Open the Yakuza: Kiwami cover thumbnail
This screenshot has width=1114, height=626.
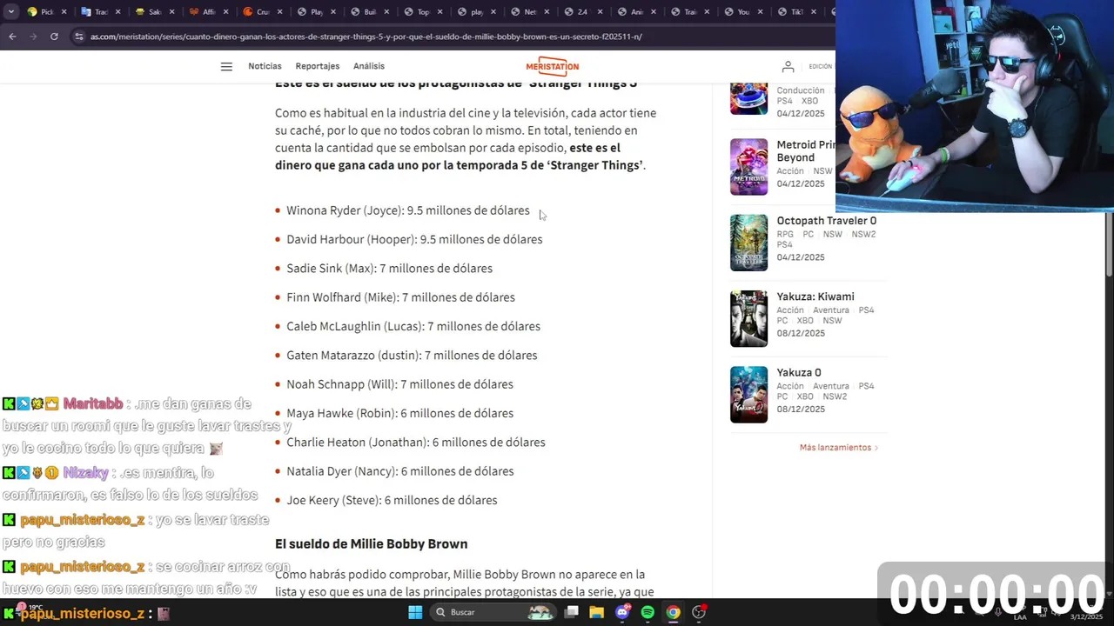(x=748, y=318)
